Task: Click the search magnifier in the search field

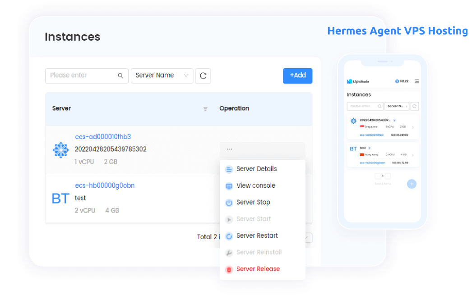Action: [120, 75]
